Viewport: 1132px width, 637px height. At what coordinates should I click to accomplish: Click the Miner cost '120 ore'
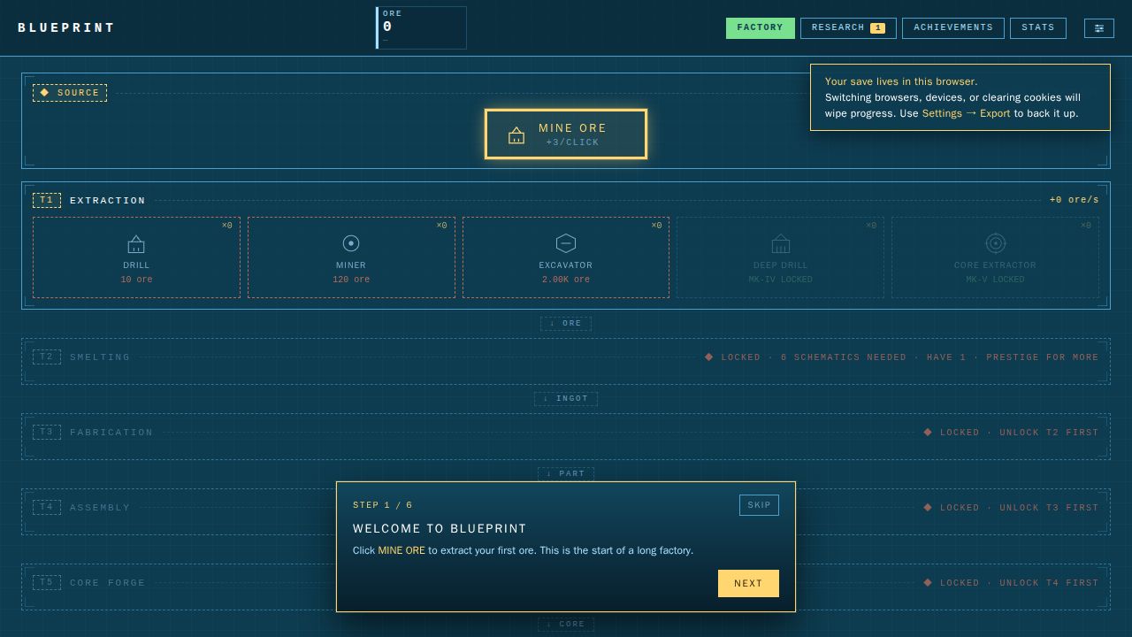(x=351, y=280)
